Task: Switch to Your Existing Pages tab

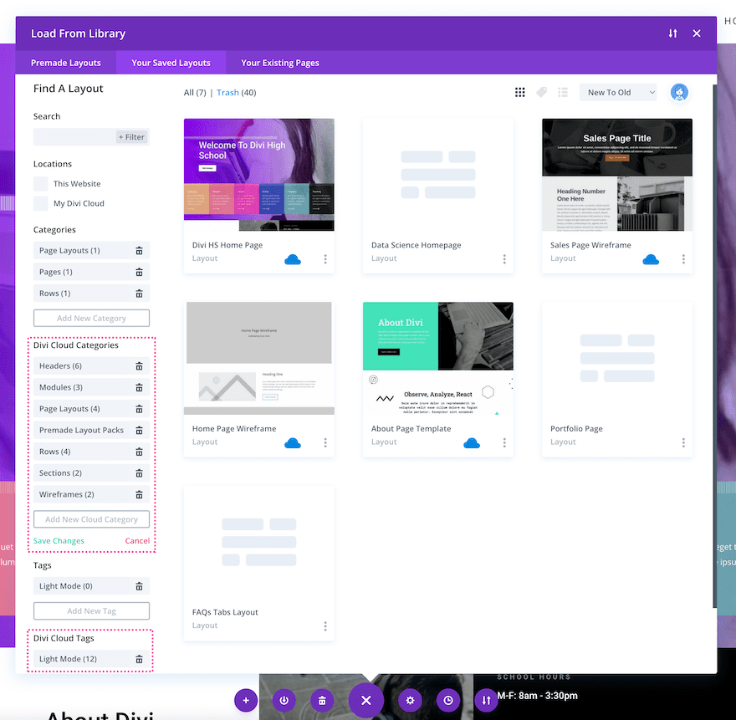Action: (280, 63)
